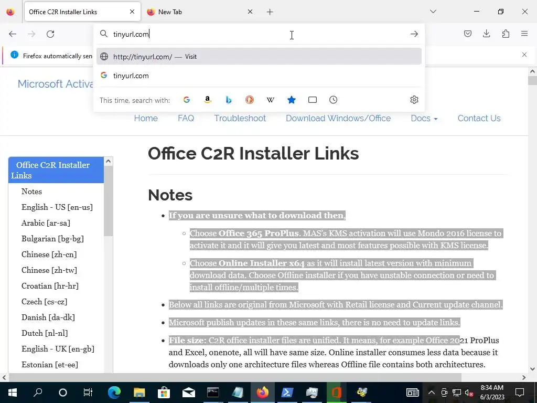Jump to English - UK [en-gb] section
Image resolution: width=537 pixels, height=403 pixels.
[x=58, y=349]
